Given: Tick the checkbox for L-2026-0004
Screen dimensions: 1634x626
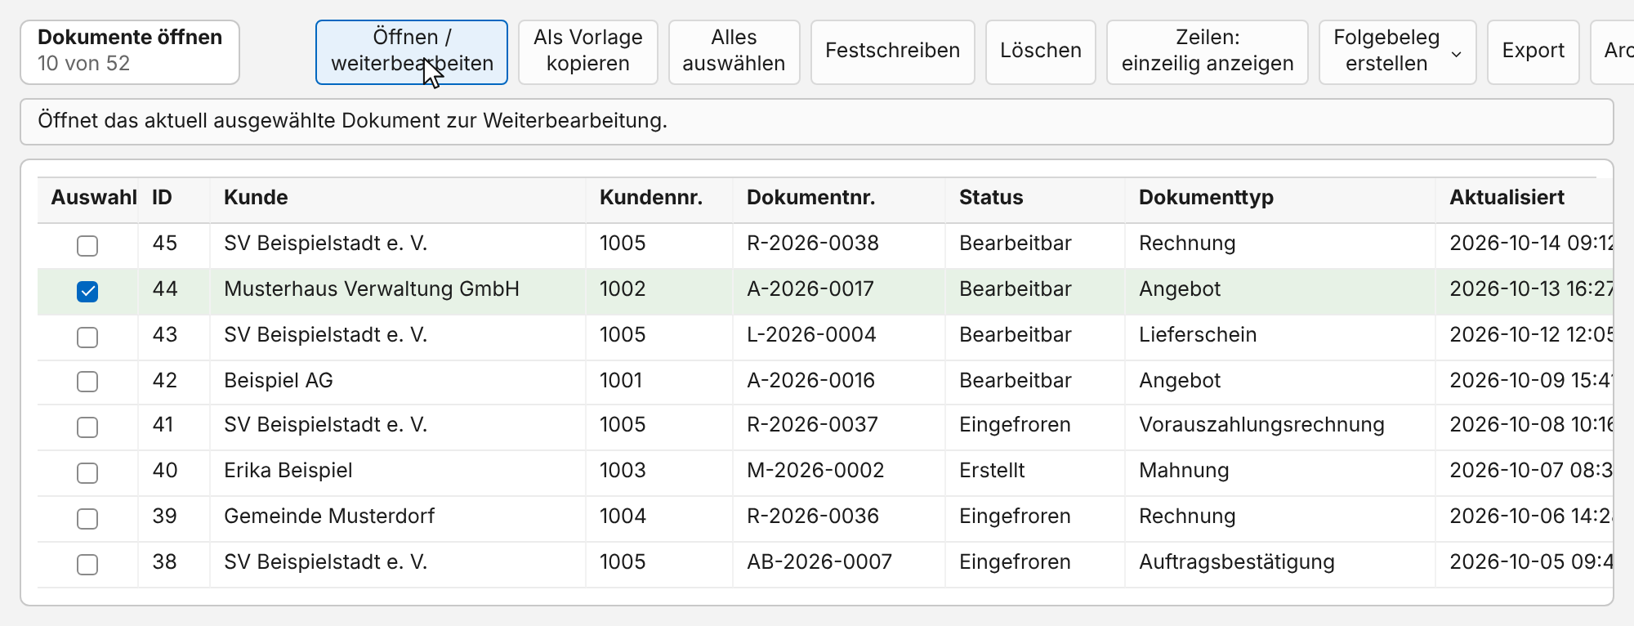Looking at the screenshot, I should 87,337.
